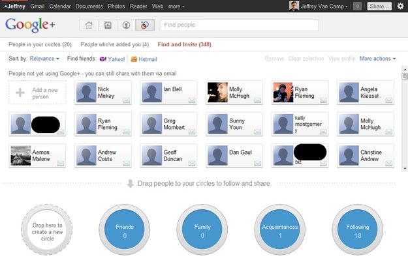Click the scrollbar down arrow

405,168
